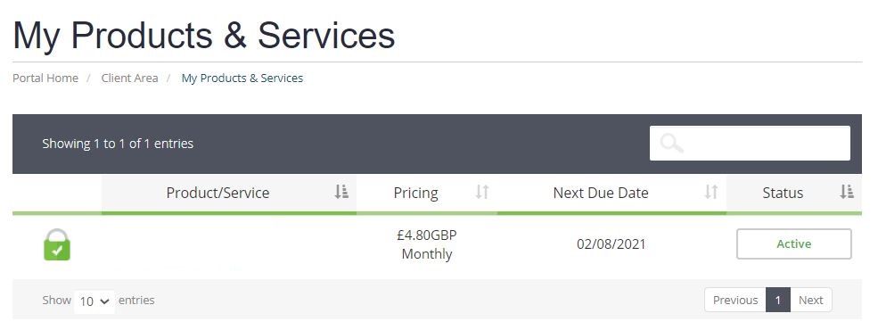Go to Portal Home breadcrumb

click(x=45, y=78)
